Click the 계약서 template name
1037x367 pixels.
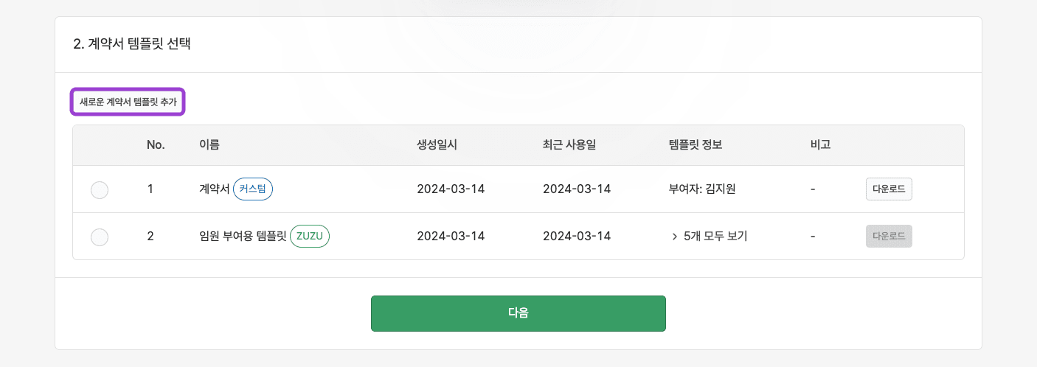(x=215, y=189)
